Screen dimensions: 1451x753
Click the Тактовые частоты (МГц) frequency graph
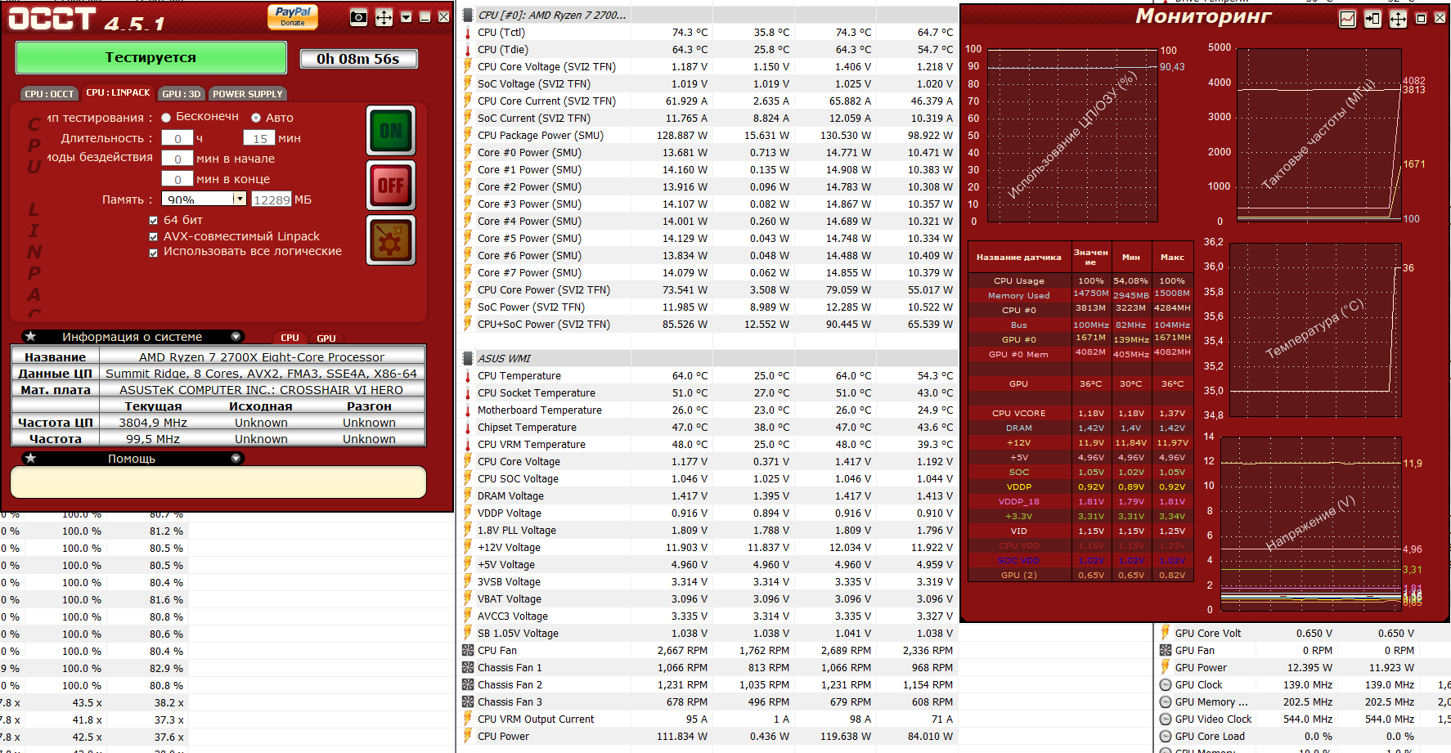coord(1320,136)
